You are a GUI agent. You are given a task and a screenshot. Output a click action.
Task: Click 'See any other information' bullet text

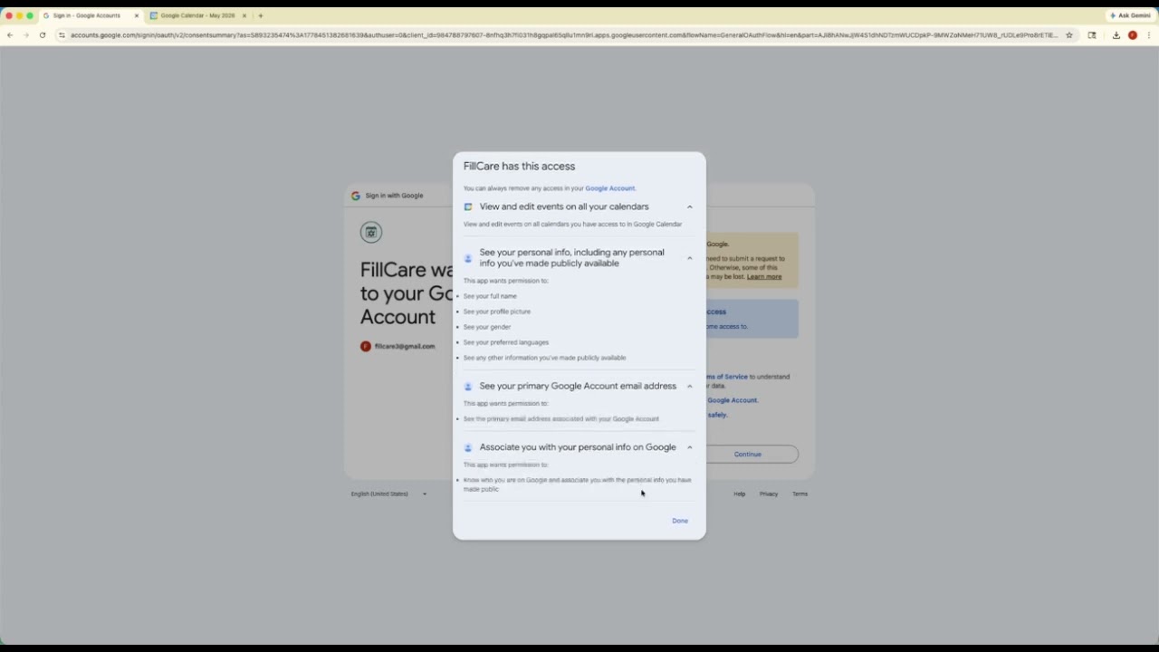click(x=544, y=358)
